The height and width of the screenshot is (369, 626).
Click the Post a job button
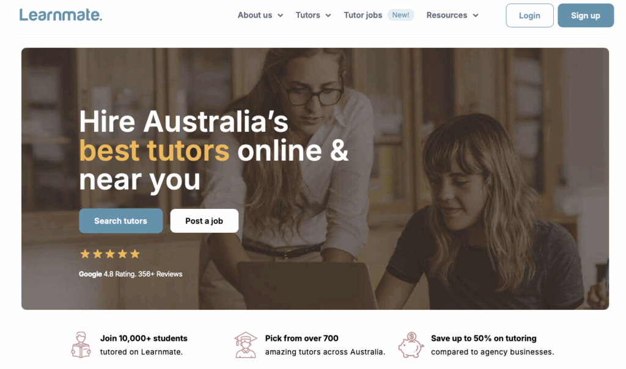point(204,221)
